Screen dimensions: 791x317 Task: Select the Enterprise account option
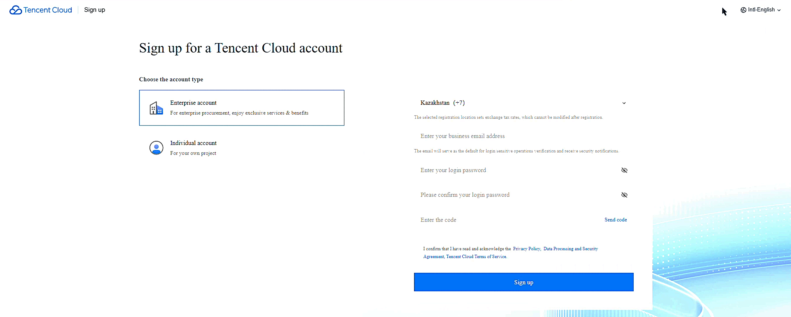(x=242, y=108)
